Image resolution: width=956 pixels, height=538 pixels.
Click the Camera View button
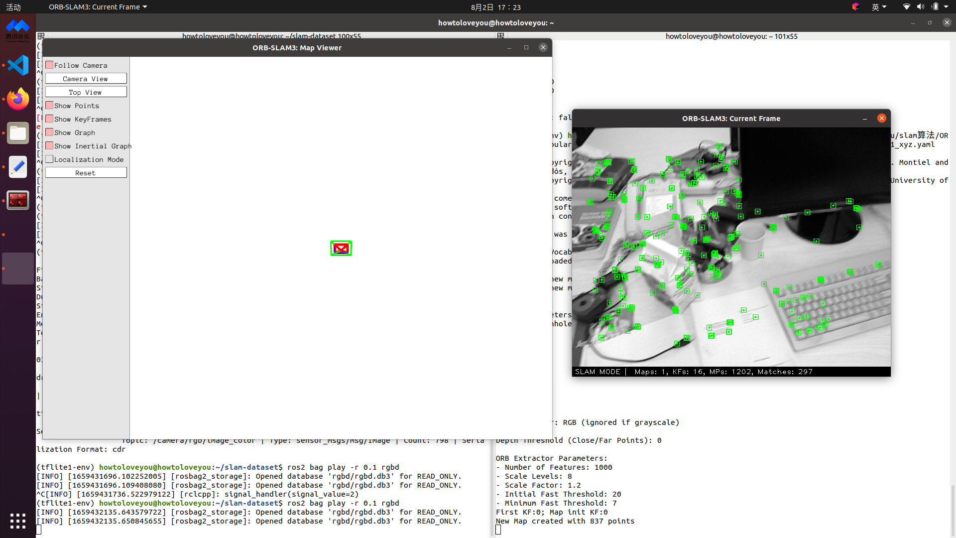point(85,79)
